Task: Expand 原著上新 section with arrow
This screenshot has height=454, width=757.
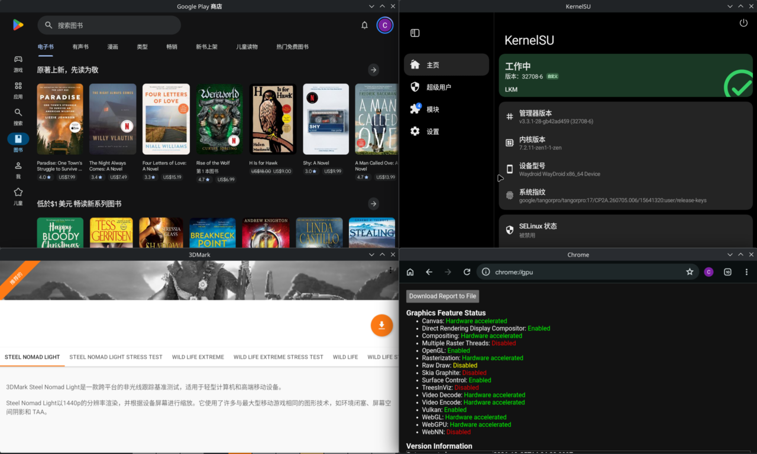Action: pos(373,70)
